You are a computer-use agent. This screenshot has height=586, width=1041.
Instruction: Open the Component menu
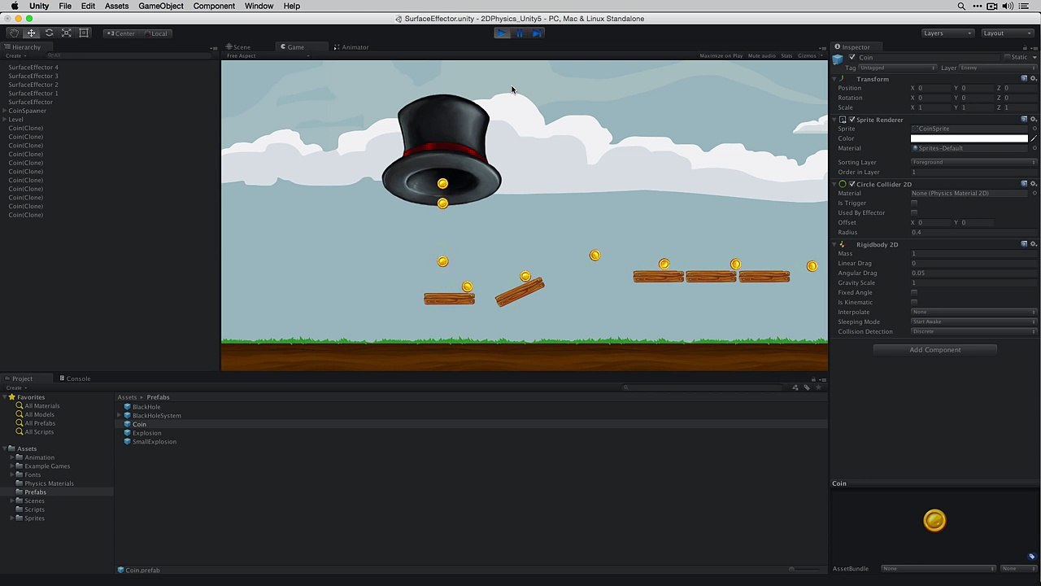click(214, 6)
